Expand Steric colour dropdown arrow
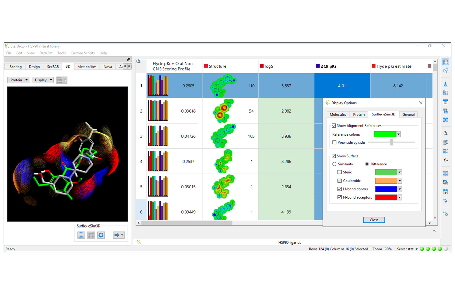Image resolution: width=455 pixels, height=303 pixels. 400,172
